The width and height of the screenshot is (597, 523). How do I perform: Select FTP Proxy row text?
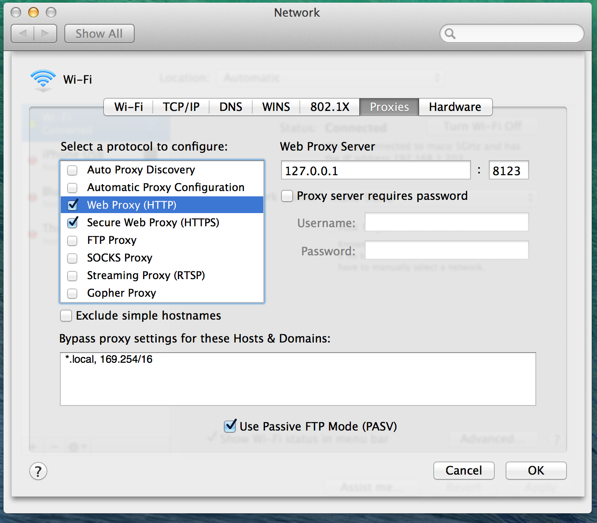click(112, 240)
